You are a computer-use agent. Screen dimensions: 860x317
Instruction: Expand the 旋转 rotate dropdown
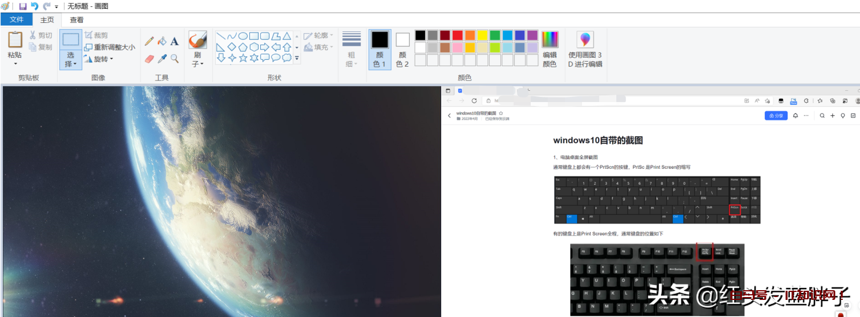click(x=111, y=59)
